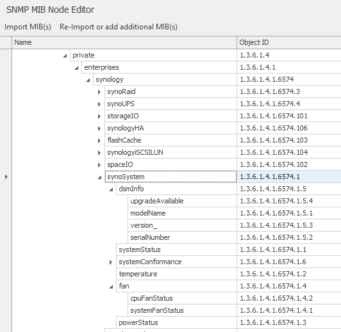Collapse the synoSystem node
This screenshot has height=332, width=341.
coord(99,177)
